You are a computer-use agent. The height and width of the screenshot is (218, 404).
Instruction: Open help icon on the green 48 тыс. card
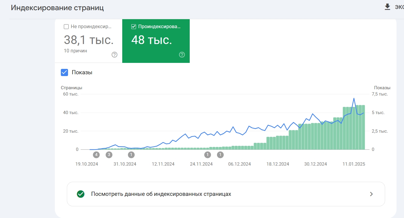(182, 55)
